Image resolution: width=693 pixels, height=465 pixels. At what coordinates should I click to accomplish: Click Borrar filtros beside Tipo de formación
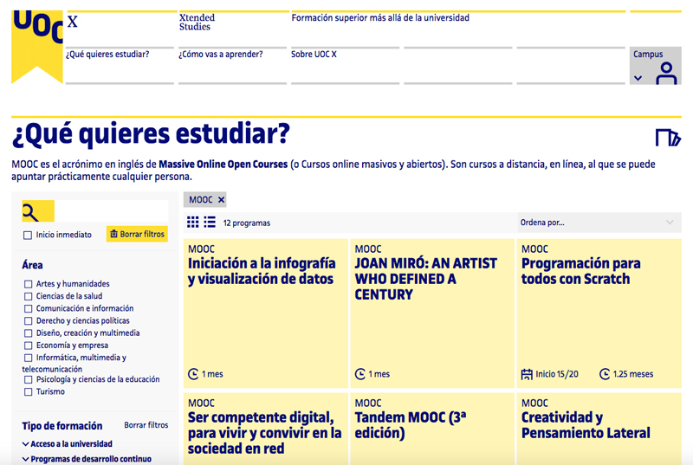pyautogui.click(x=146, y=426)
